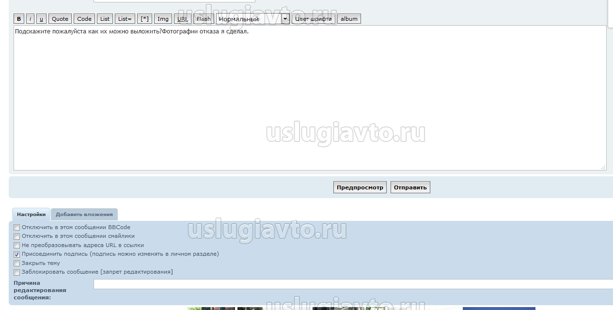Insert a Quote BBCode tag
This screenshot has height=310, width=613.
pos(60,19)
